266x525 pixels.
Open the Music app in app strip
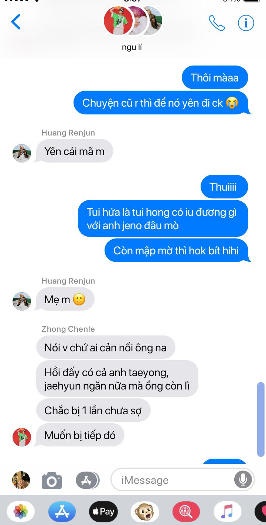(x=227, y=512)
